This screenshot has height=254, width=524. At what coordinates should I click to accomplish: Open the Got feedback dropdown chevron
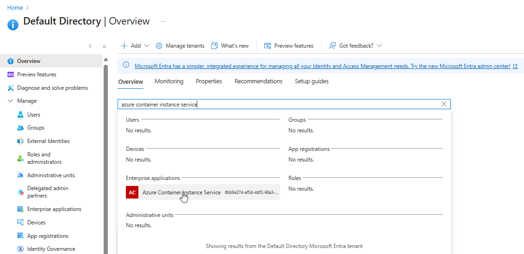379,46
